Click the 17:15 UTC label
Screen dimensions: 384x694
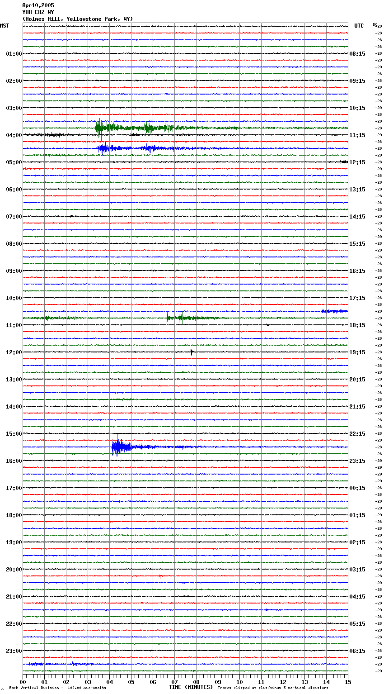click(357, 298)
